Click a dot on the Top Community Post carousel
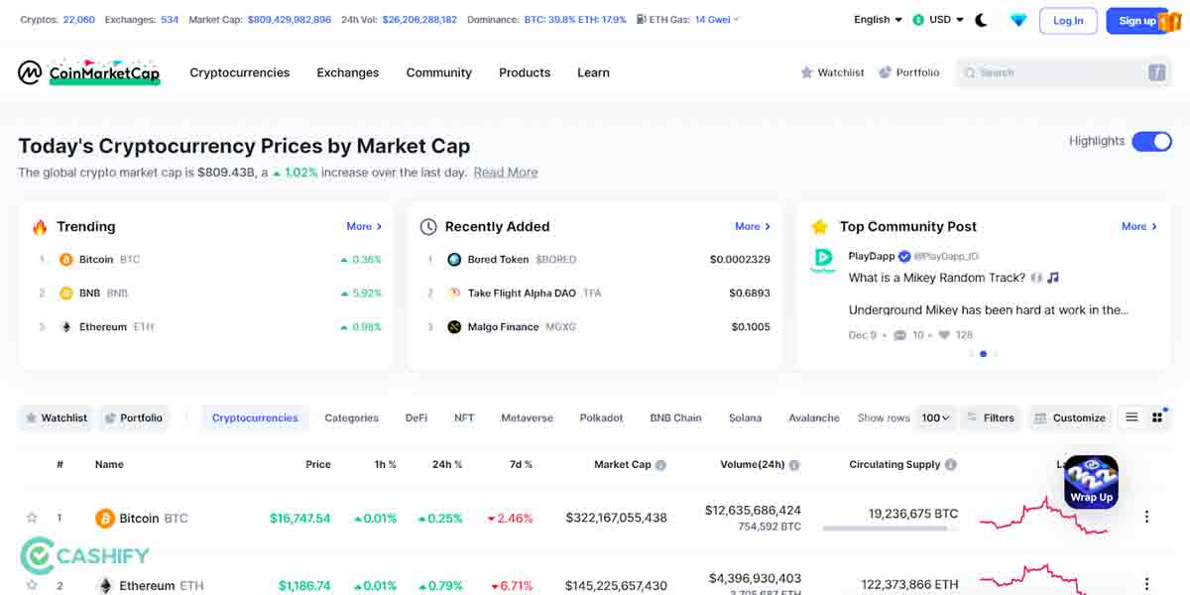This screenshot has width=1190, height=595. coord(984,354)
